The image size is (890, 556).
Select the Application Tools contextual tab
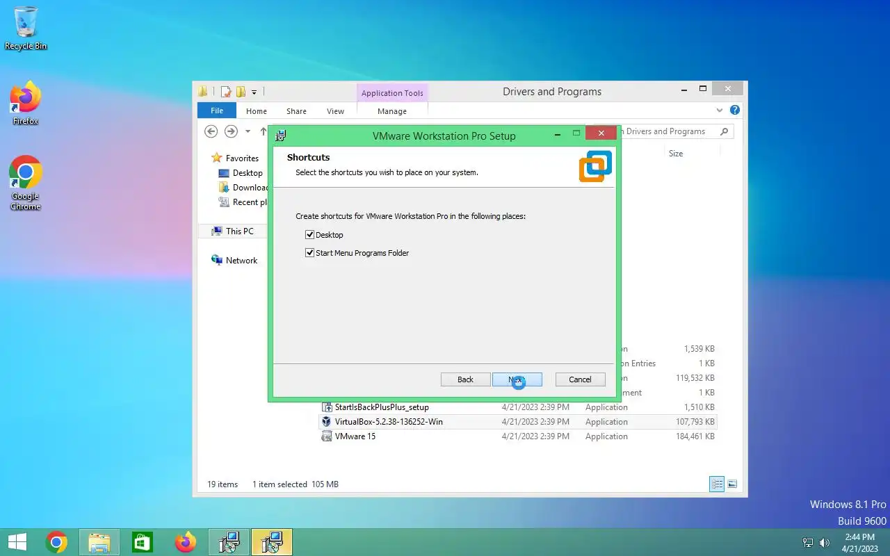point(392,93)
